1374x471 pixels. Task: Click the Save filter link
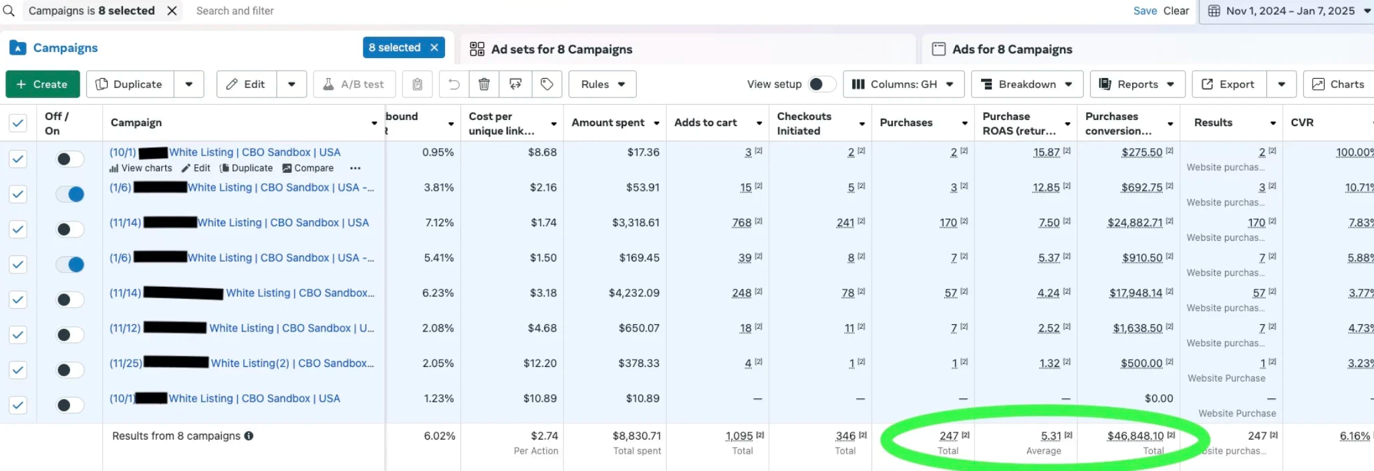[x=1144, y=11]
